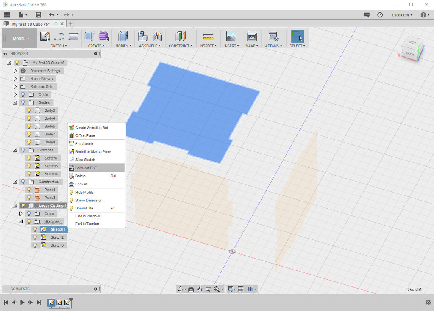Toggle visibility bulb of Sketch4
Viewport: 434px width, 311px height.
point(29,174)
